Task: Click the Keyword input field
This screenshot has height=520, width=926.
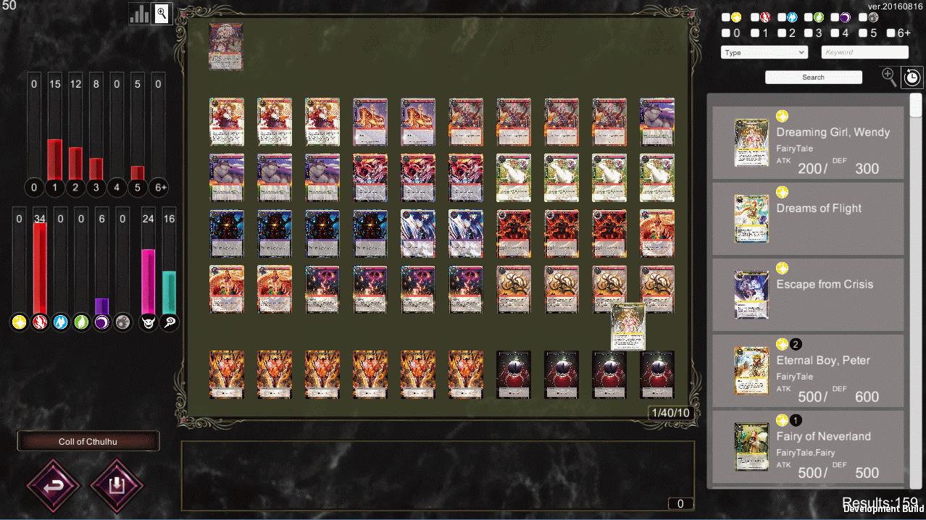Action: (864, 52)
